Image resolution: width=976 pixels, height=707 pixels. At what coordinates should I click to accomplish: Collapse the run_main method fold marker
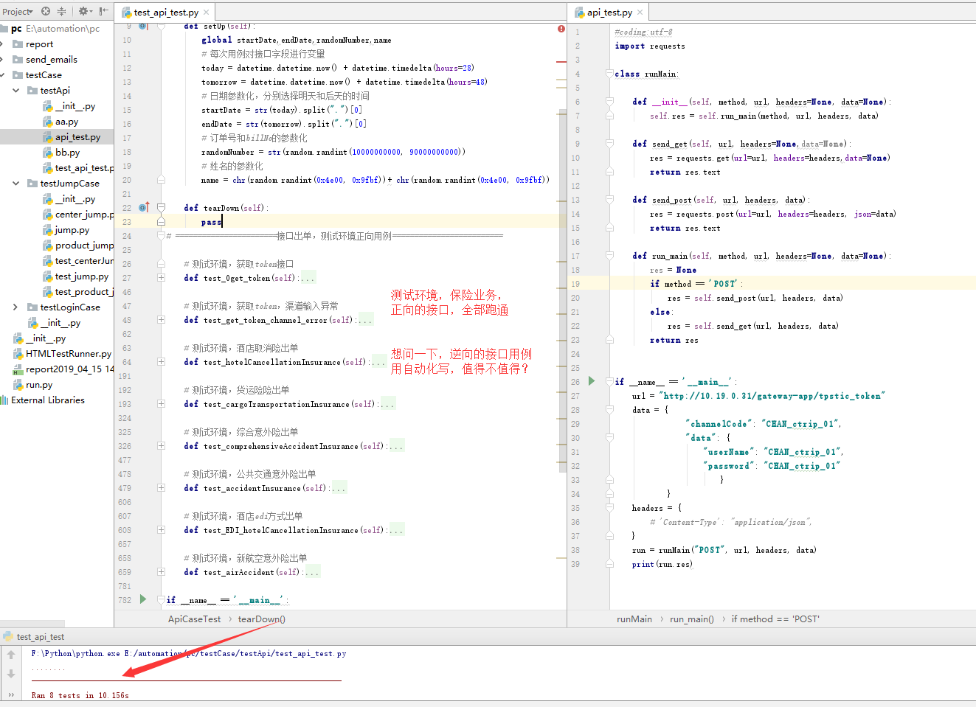click(610, 256)
